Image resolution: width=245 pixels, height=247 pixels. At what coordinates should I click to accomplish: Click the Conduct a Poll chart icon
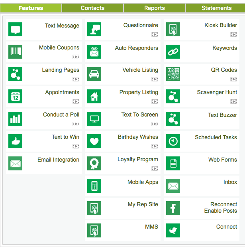coord(15,119)
